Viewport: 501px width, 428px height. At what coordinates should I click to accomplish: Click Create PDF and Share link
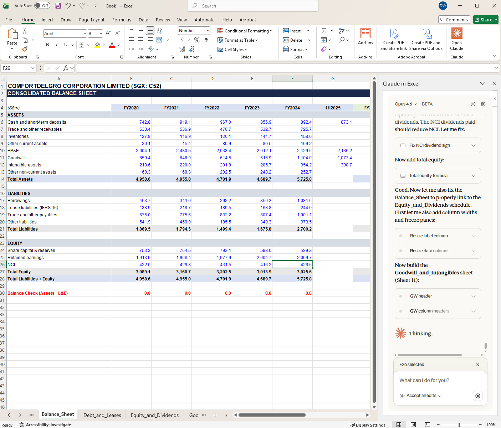(394, 40)
